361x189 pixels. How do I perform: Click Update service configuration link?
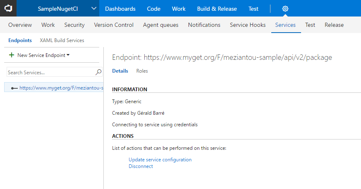point(160,160)
